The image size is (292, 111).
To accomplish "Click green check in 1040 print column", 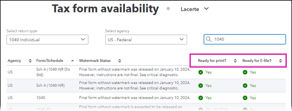I will 201,98.
